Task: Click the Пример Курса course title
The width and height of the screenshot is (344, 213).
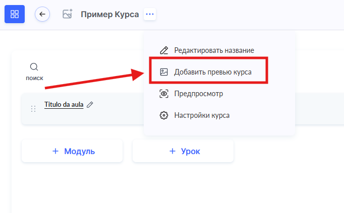Action: (109, 15)
